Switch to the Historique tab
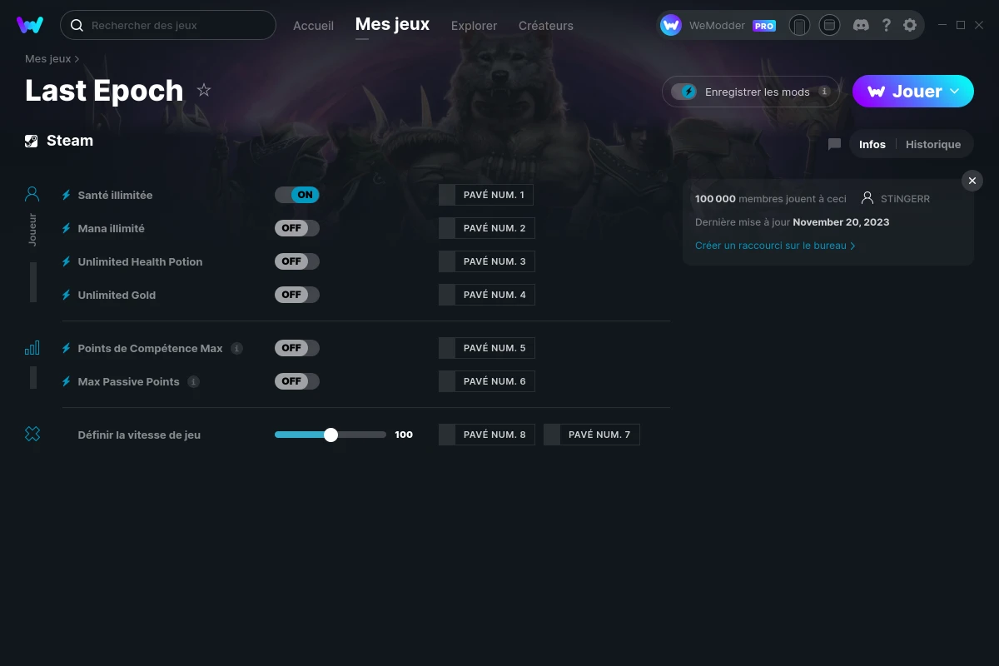Viewport: 999px width, 666px height. click(x=933, y=144)
